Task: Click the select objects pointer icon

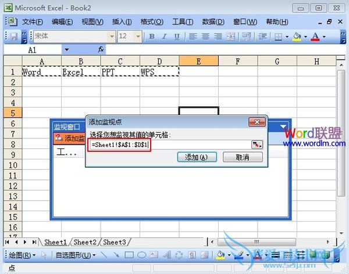Action: (44, 255)
